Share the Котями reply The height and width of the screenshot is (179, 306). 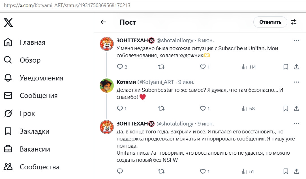coord(296,108)
